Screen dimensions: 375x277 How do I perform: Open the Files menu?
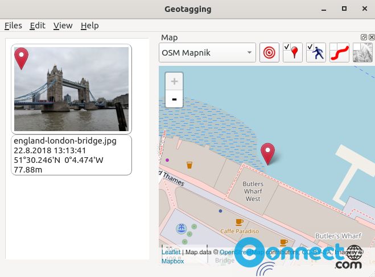click(13, 26)
